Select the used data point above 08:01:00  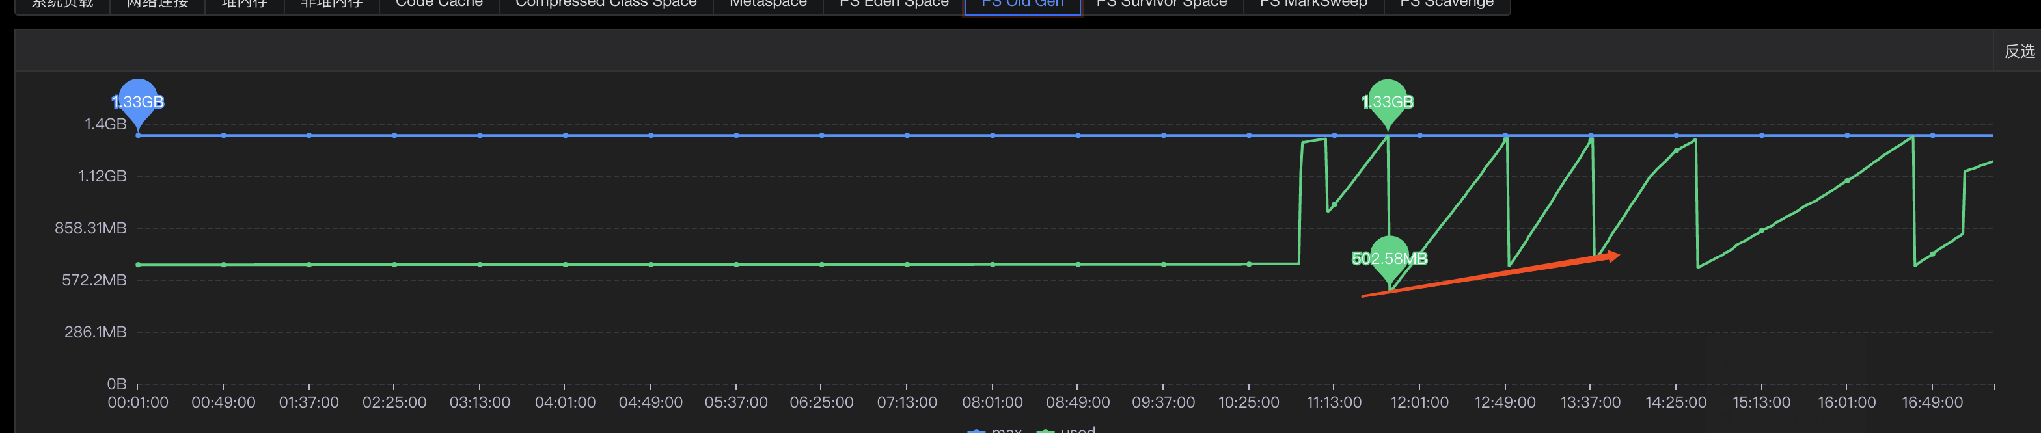pos(993,265)
